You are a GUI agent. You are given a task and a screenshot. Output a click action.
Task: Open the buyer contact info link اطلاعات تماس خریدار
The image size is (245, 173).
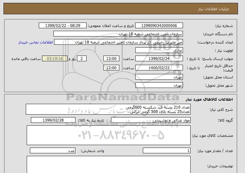[35, 42]
